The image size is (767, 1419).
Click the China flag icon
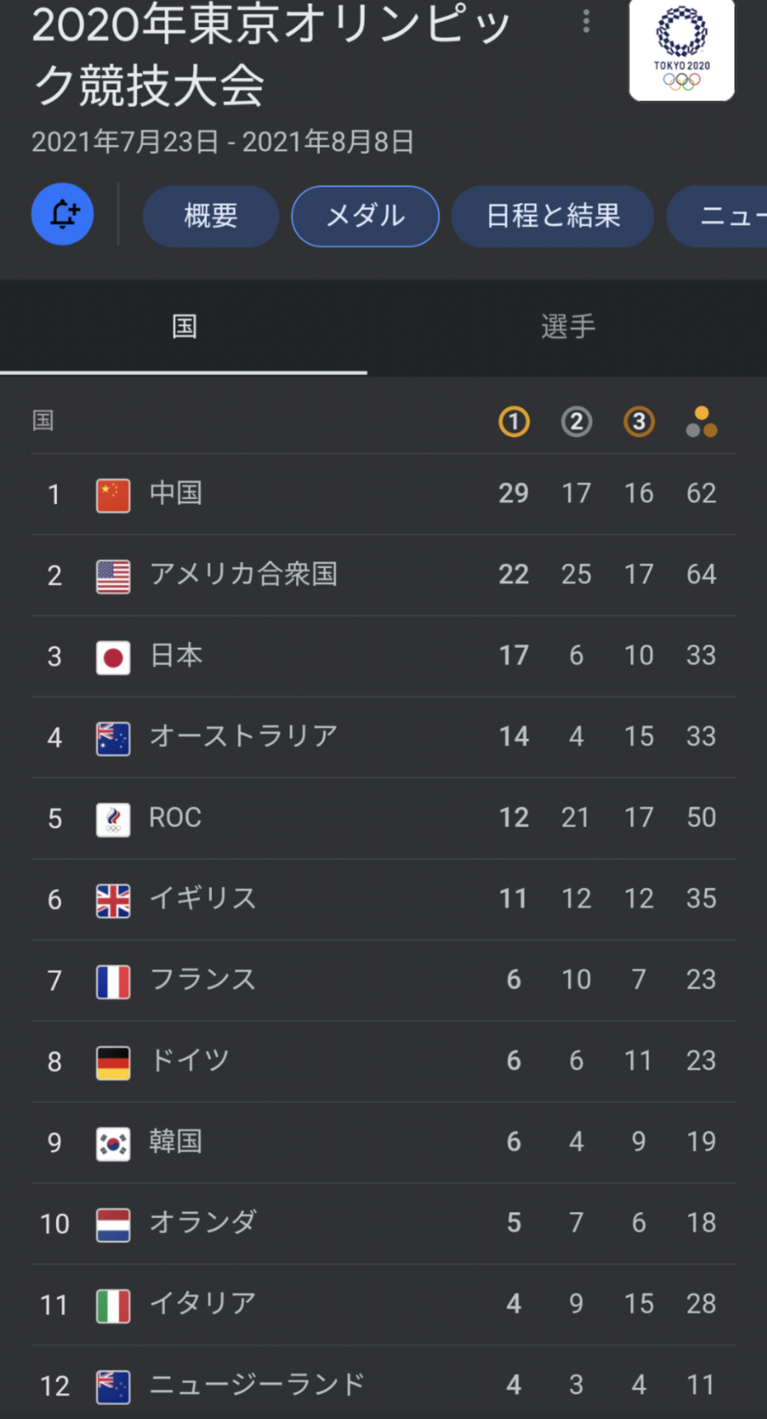click(x=113, y=495)
